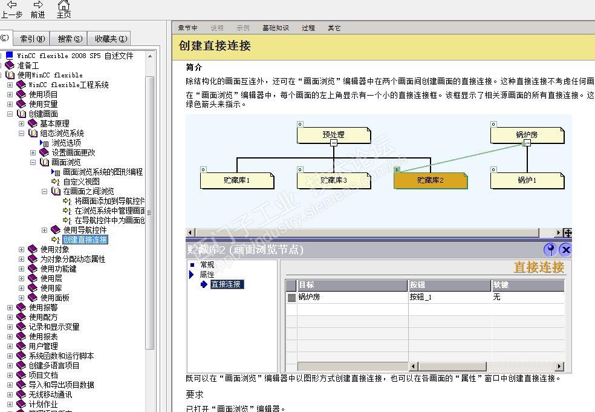Select the 预处理 screen node in the diagram

pos(334,135)
